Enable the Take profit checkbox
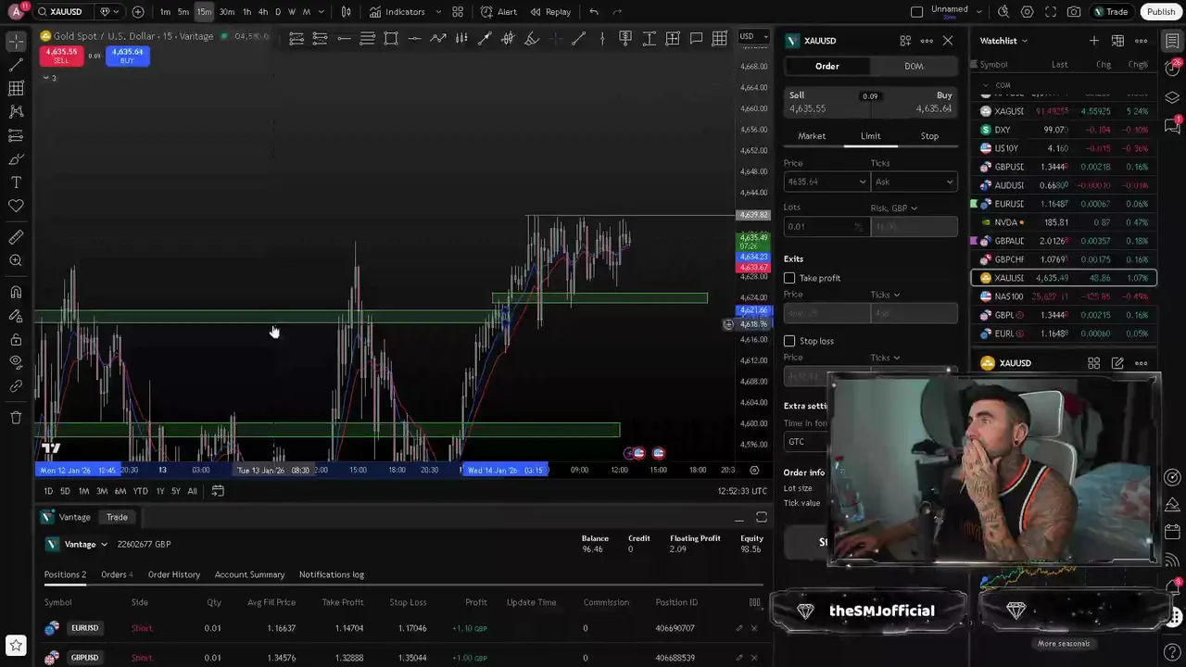 [x=789, y=278]
